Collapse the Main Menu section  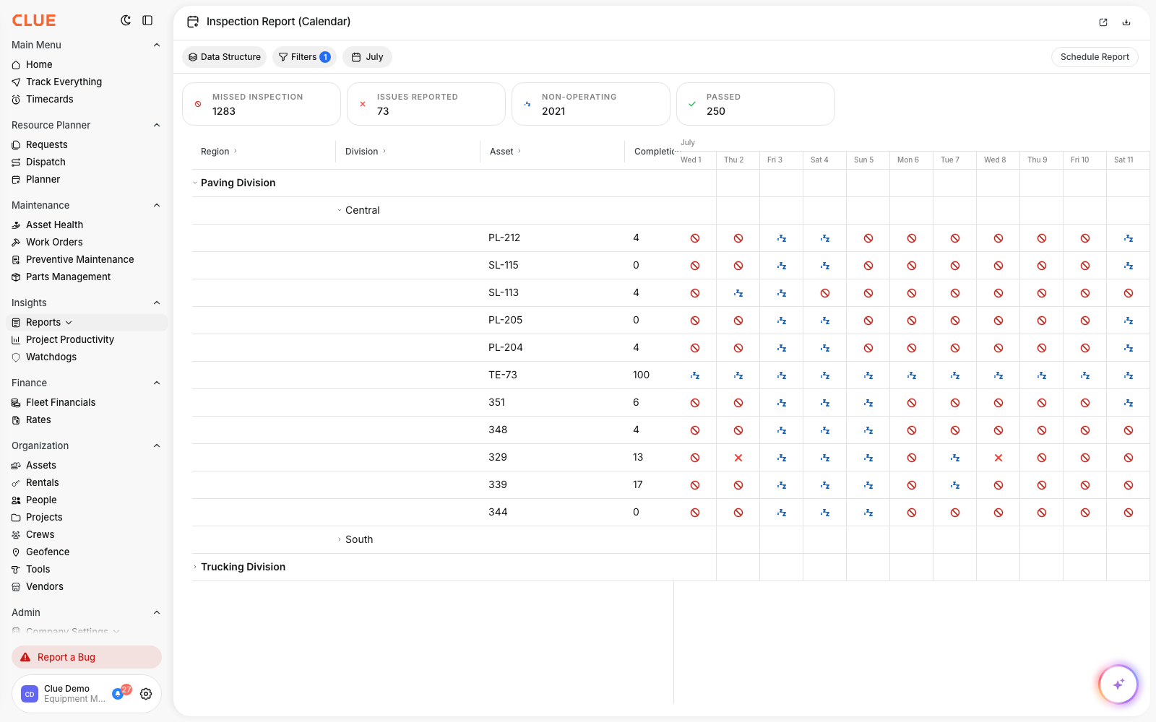pyautogui.click(x=157, y=45)
